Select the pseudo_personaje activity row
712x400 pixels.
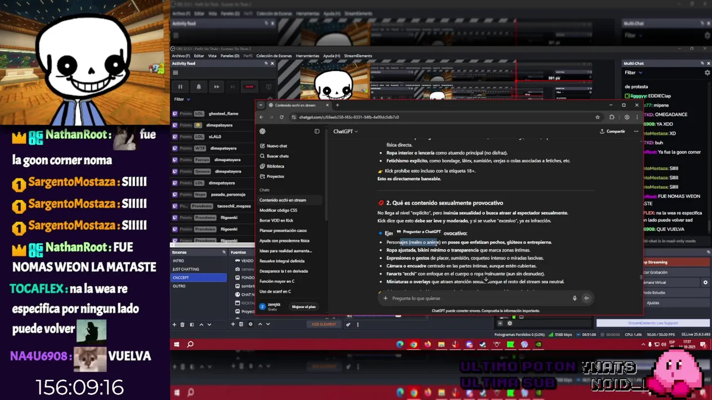coord(213,194)
